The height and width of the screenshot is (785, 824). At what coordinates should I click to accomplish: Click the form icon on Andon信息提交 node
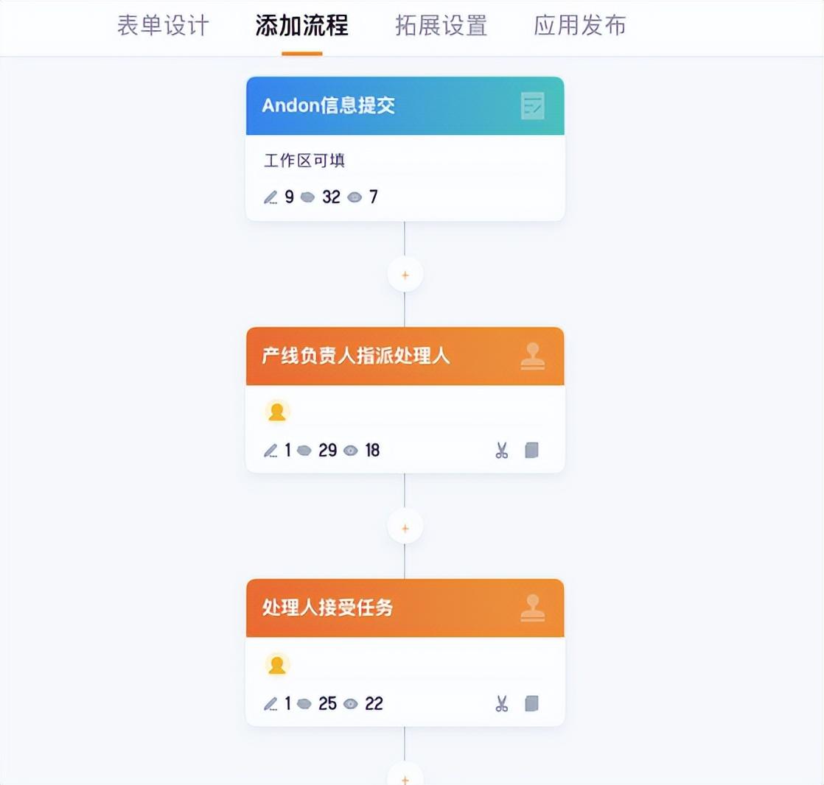tap(532, 105)
